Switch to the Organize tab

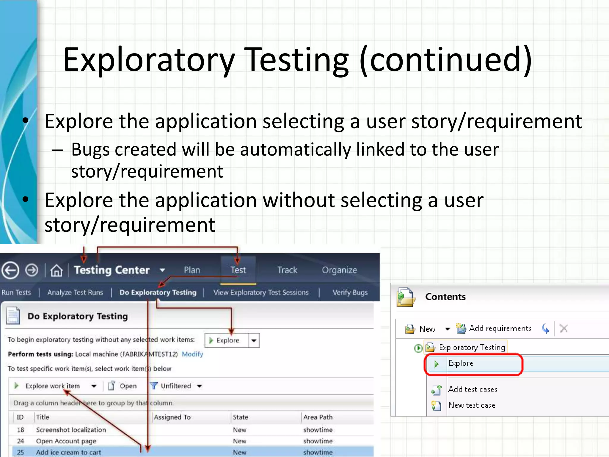[340, 270]
